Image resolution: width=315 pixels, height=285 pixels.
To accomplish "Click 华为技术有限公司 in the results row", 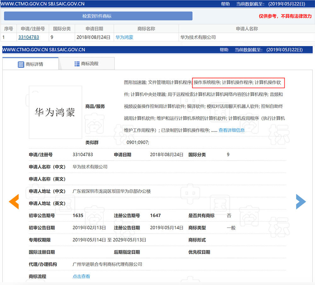I will pyautogui.click(x=198, y=37).
